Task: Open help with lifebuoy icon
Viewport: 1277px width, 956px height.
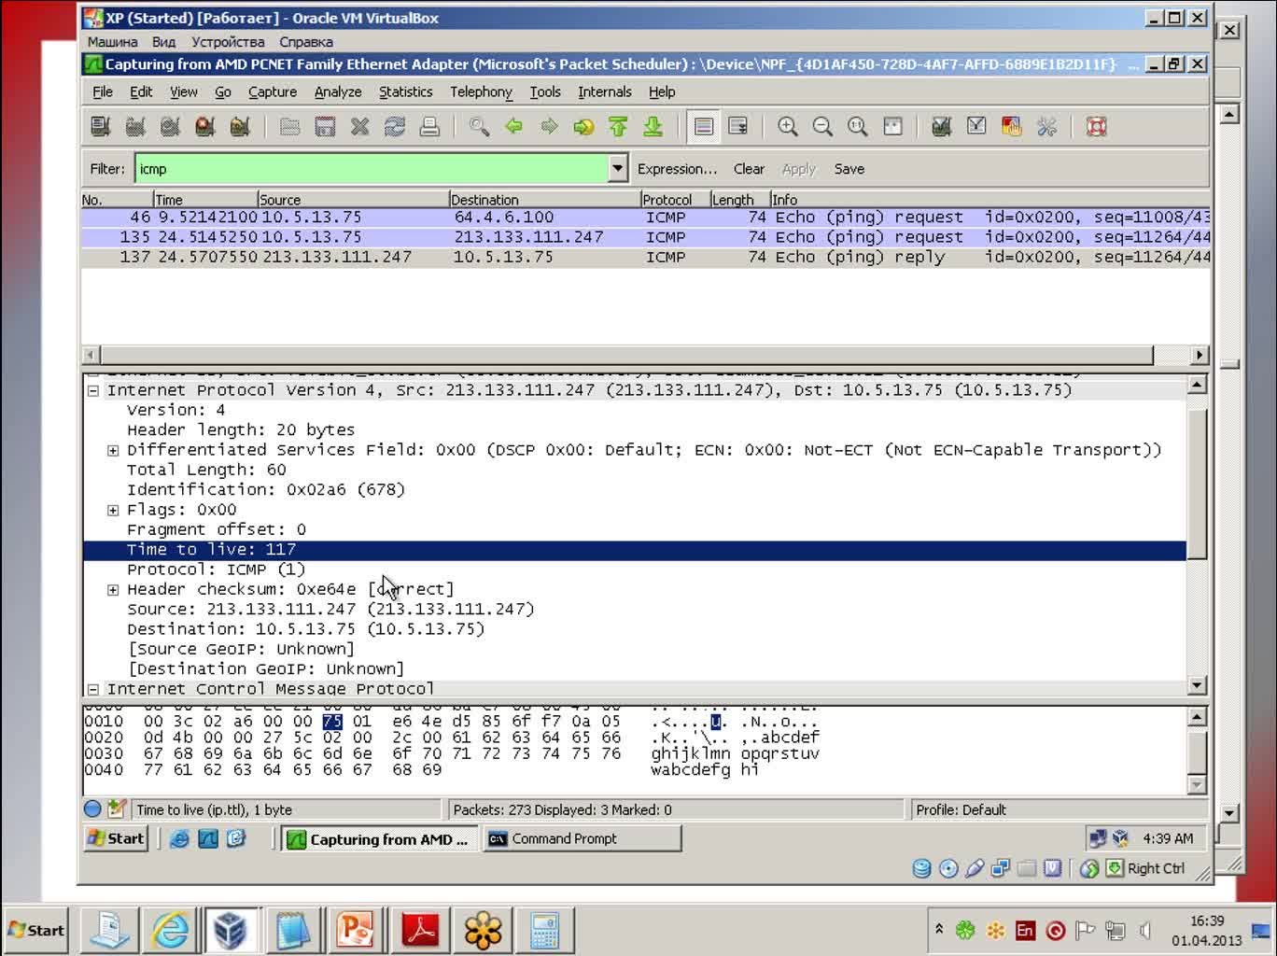Action: coord(1096,127)
